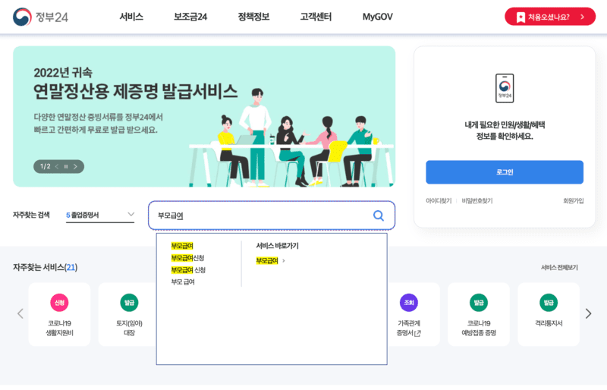
Task: Pause the banner slideshow
Action: (x=66, y=166)
